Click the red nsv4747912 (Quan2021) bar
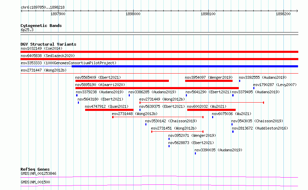308x190 pixels. (x=109, y=110)
